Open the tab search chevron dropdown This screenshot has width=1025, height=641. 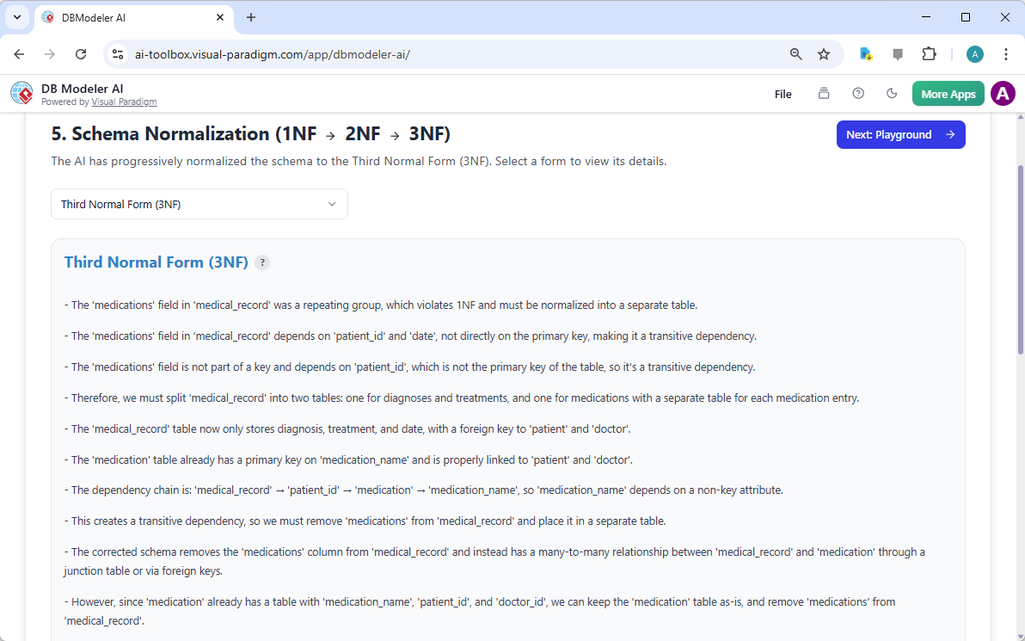coord(16,17)
